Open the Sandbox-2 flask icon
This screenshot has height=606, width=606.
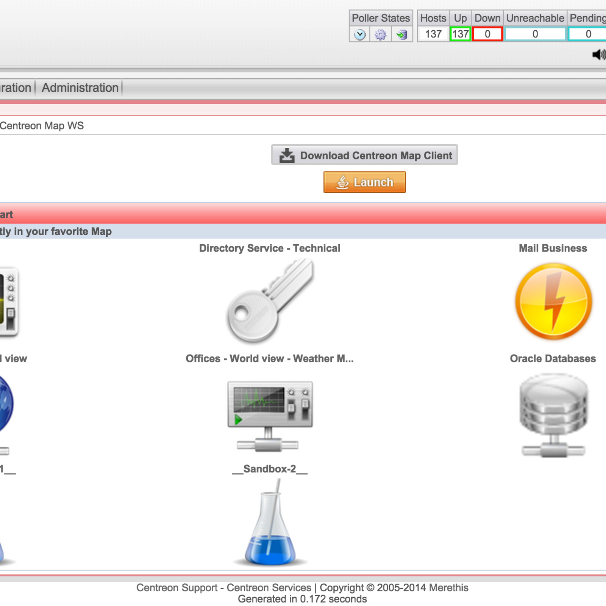click(x=270, y=523)
